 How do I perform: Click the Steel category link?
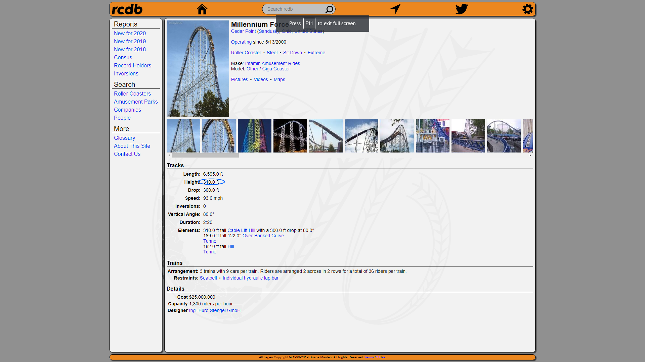(x=272, y=53)
